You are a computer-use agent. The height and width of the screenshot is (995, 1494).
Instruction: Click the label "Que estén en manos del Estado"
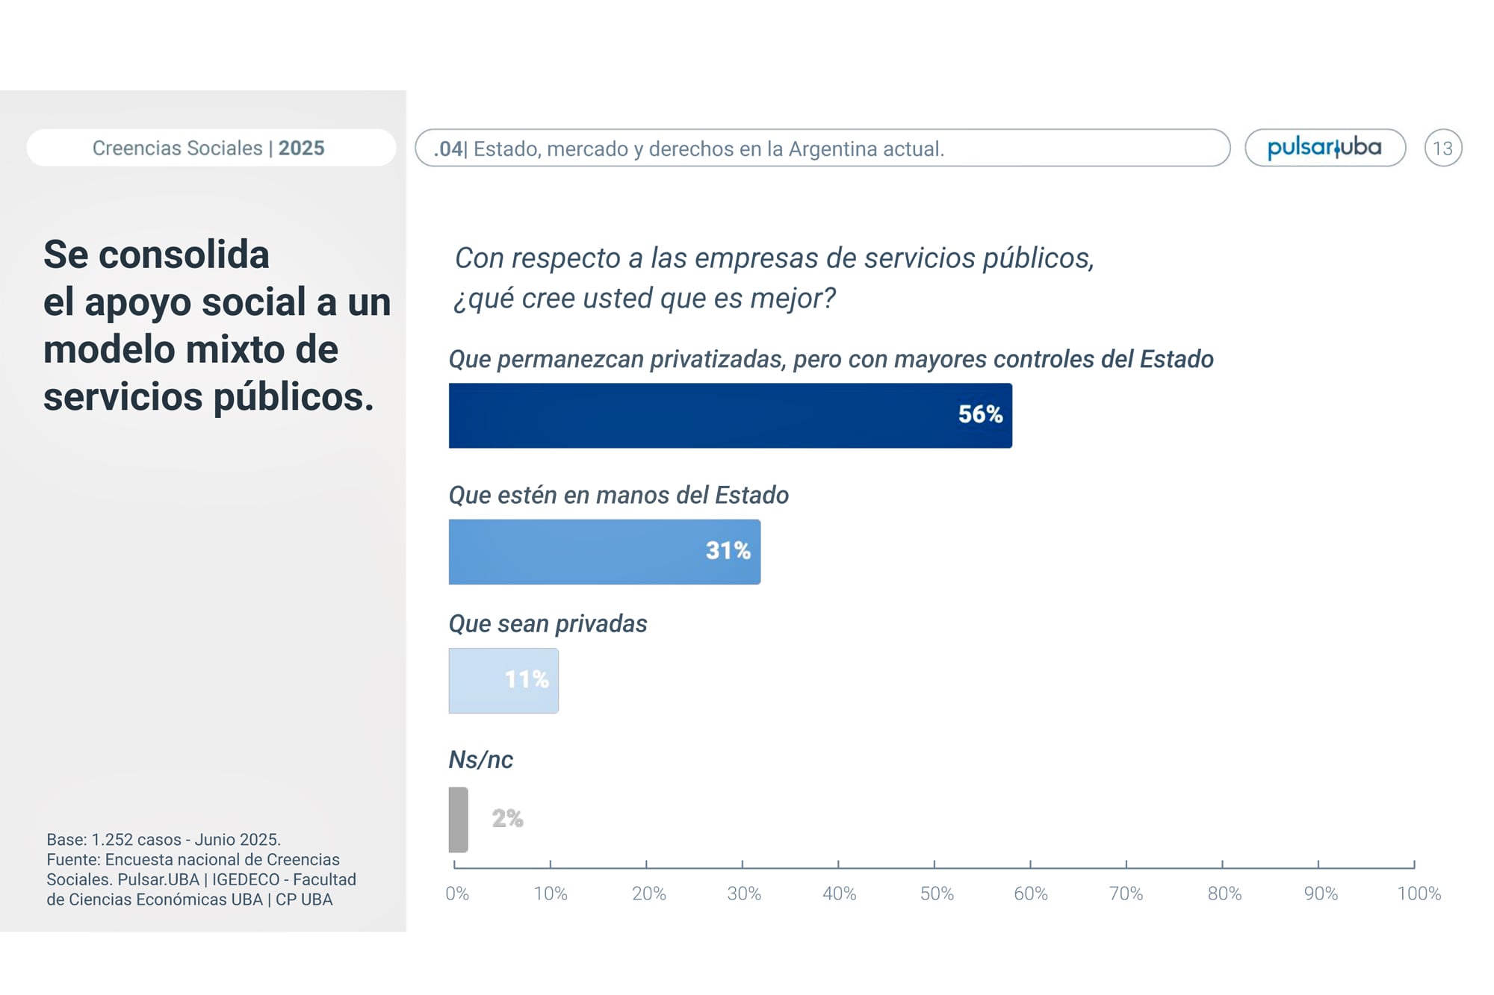(x=619, y=495)
